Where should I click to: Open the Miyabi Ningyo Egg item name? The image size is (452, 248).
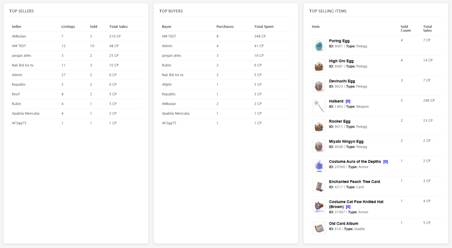pos(346,142)
